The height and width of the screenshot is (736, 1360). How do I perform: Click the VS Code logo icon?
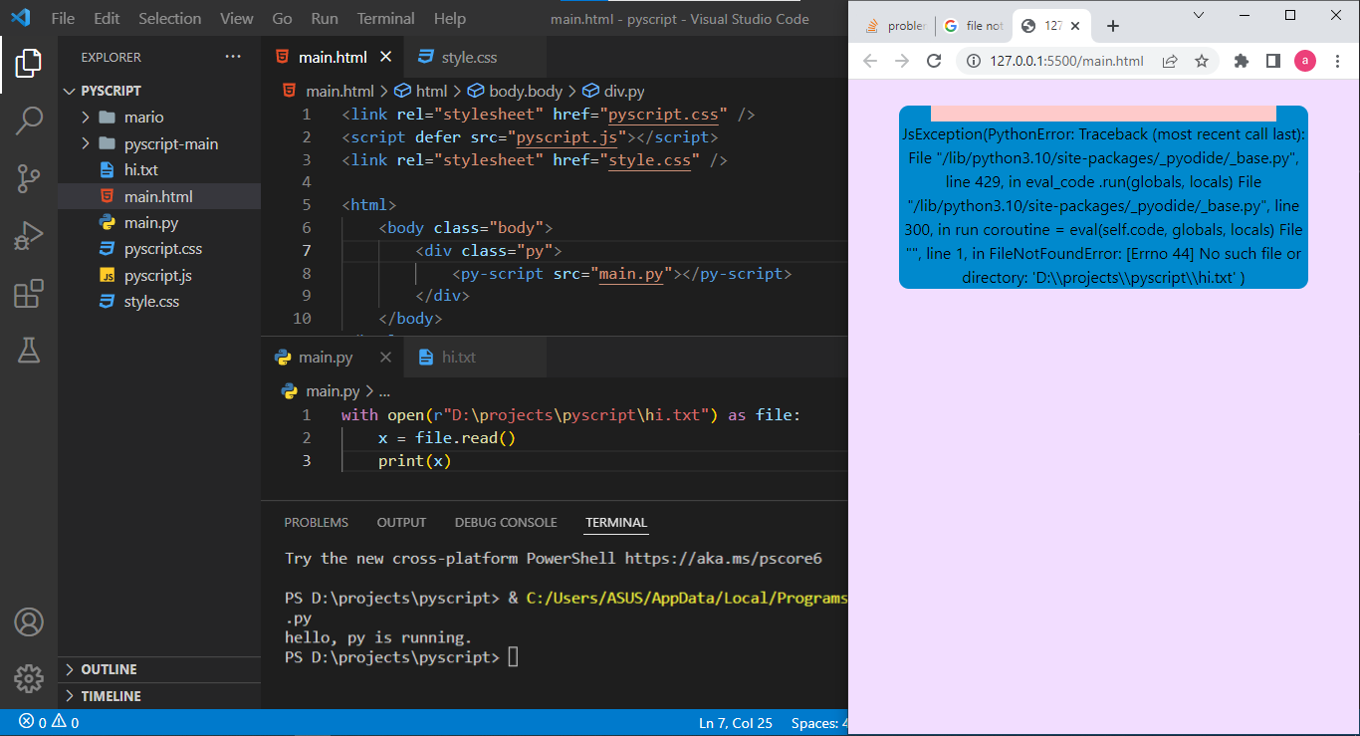pyautogui.click(x=21, y=18)
